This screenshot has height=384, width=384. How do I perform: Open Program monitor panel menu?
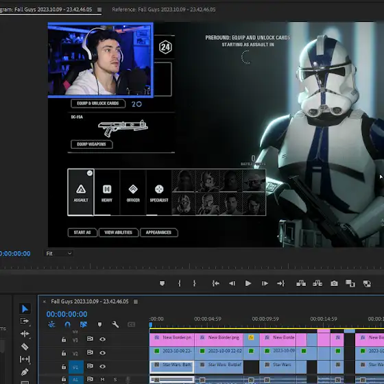point(99,10)
